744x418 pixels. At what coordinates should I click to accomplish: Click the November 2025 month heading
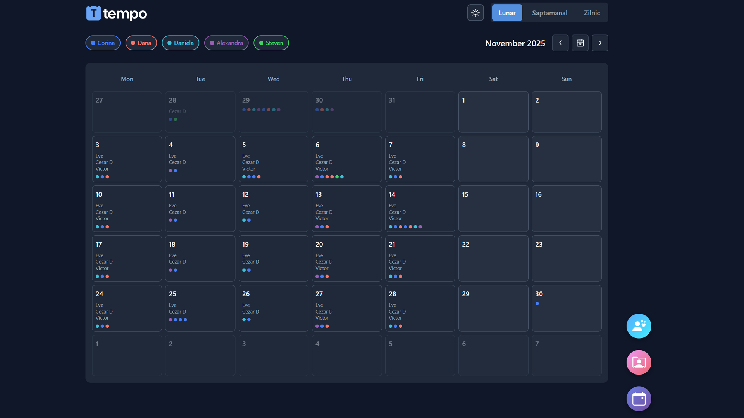515,43
